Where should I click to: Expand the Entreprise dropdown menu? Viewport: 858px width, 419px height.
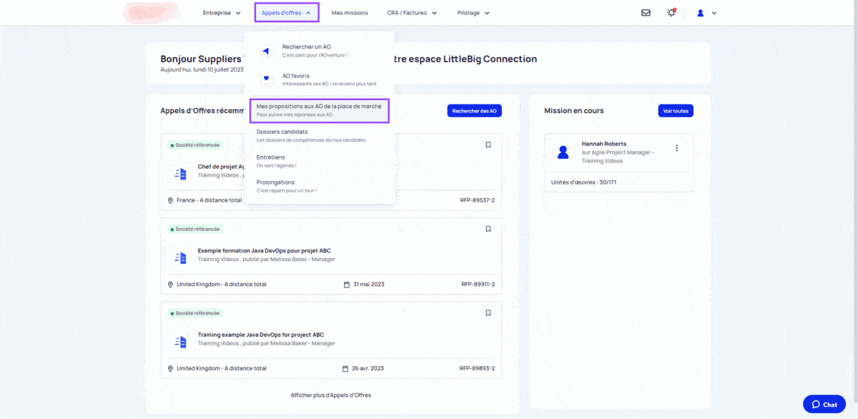[x=222, y=13]
